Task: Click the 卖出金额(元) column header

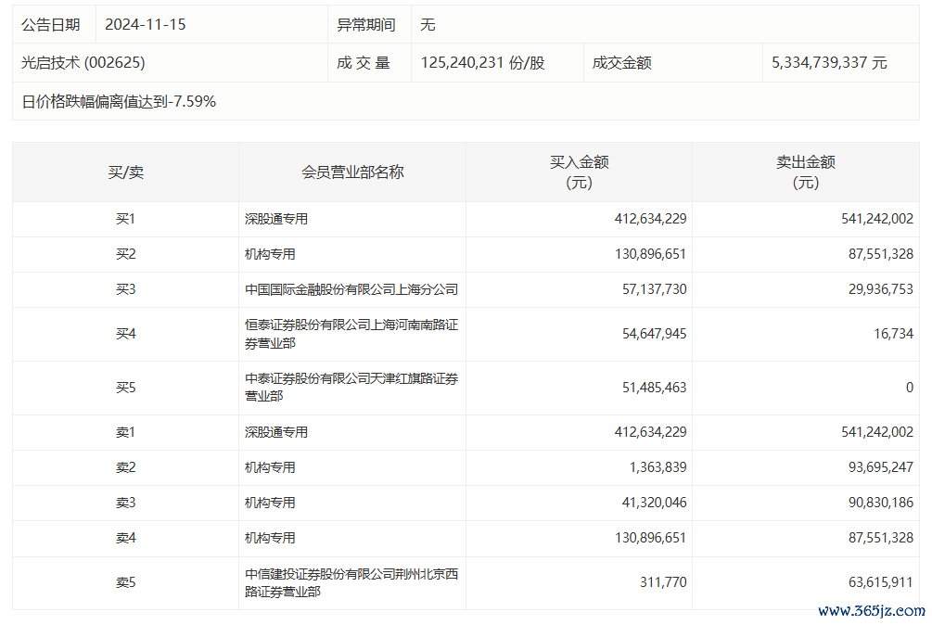Action: point(805,172)
